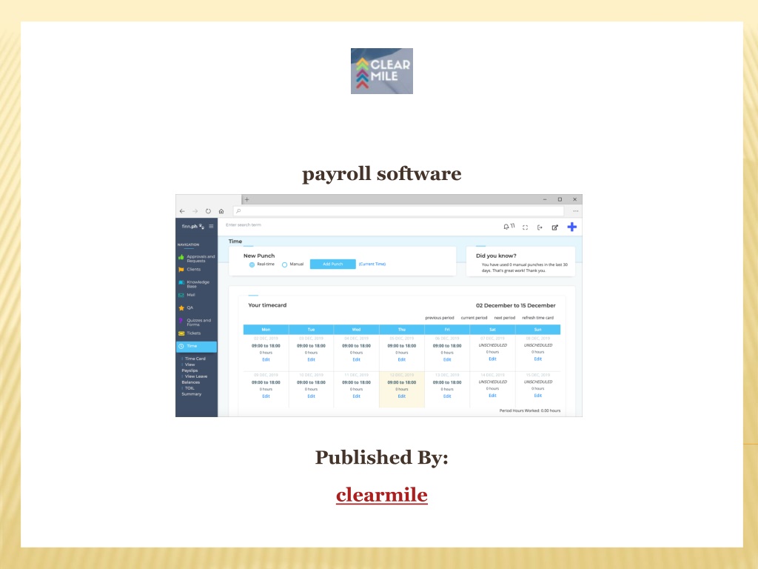Click the Enter search term field

[243, 225]
